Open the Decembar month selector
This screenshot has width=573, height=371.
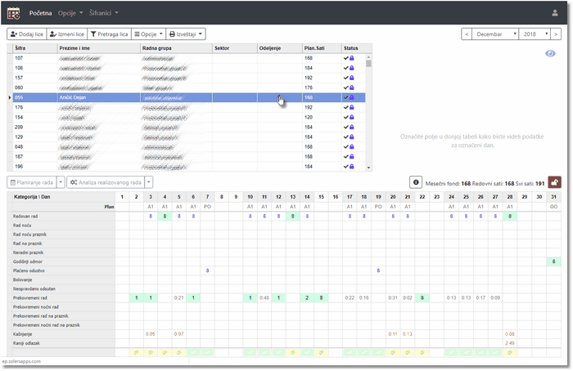click(x=495, y=34)
